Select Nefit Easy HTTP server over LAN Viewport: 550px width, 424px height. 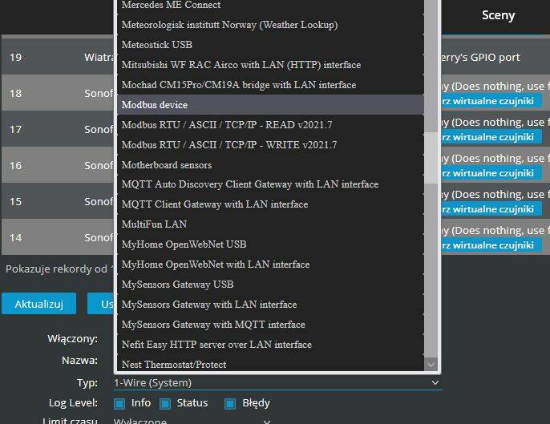(270, 345)
